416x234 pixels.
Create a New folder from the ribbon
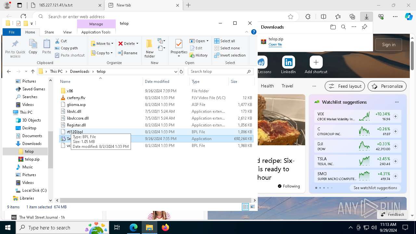coord(149,49)
